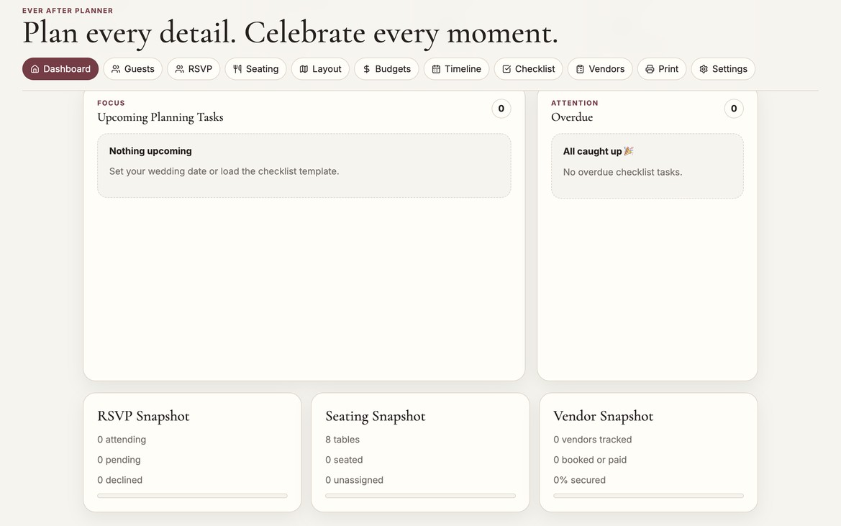The width and height of the screenshot is (841, 526).
Task: Click the home icon in the Dashboard tab
Action: (x=35, y=69)
